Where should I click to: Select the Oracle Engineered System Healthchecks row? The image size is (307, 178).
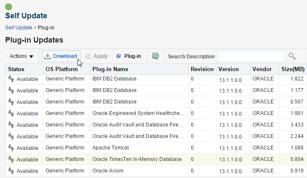(x=138, y=113)
